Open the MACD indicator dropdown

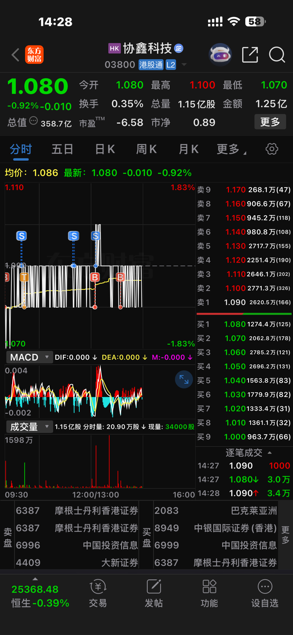(x=29, y=357)
